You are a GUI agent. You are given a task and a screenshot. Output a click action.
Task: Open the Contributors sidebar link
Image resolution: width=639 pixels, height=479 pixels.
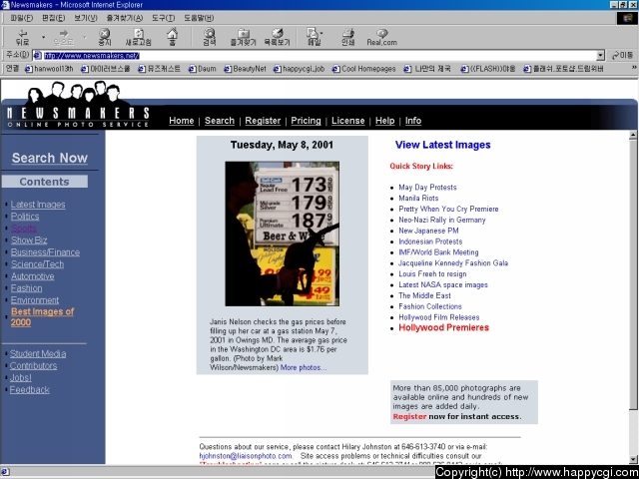[33, 366]
